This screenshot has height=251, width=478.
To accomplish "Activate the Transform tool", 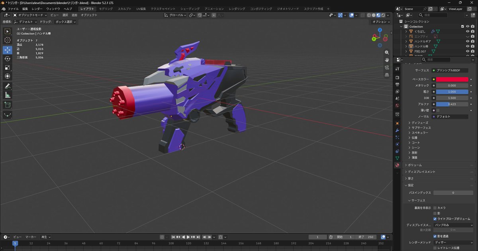I will pyautogui.click(x=8, y=76).
